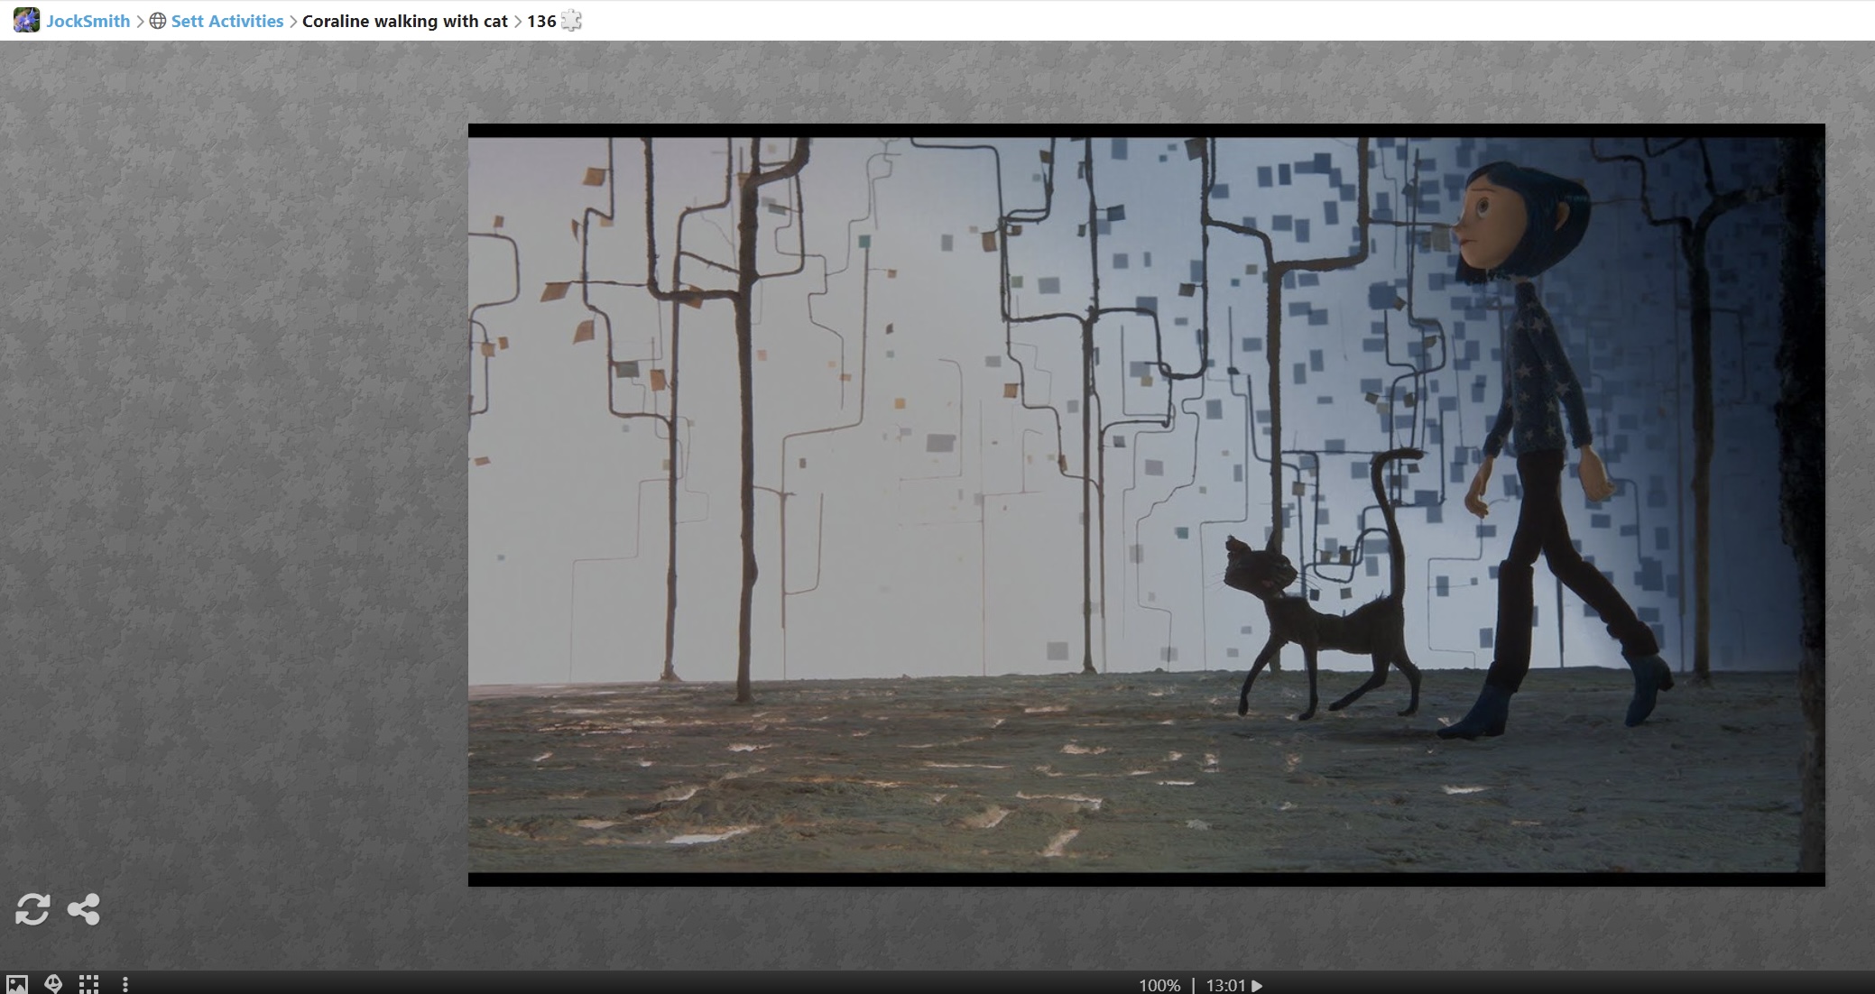Show the puzzle image preview icon

(x=17, y=984)
